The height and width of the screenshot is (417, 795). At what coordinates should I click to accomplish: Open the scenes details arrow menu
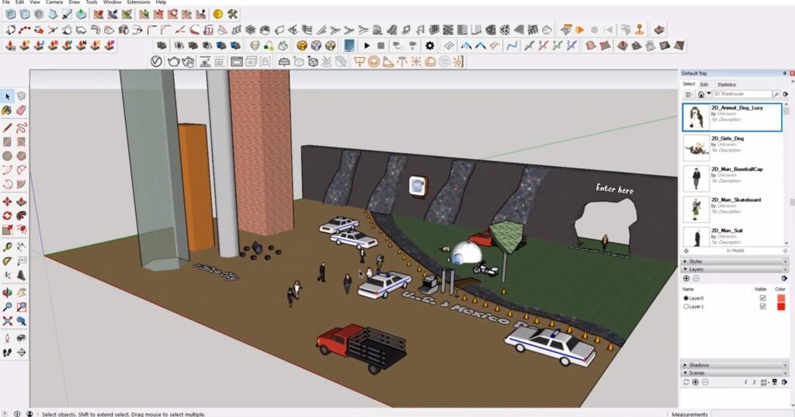click(x=784, y=382)
